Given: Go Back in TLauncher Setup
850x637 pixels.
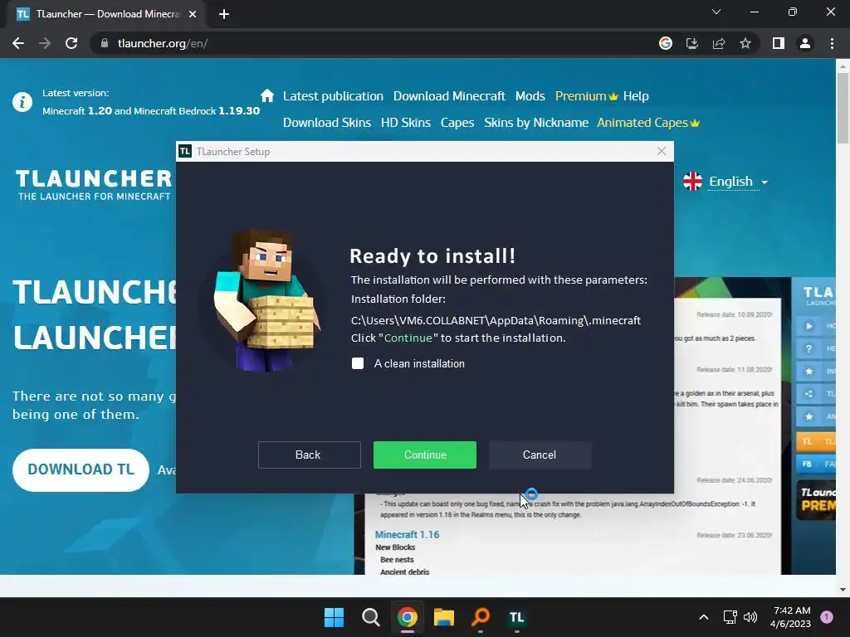Looking at the screenshot, I should click(x=309, y=455).
